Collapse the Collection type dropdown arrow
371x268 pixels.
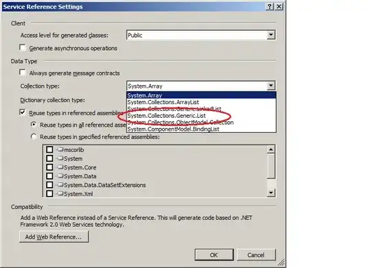[271, 86]
